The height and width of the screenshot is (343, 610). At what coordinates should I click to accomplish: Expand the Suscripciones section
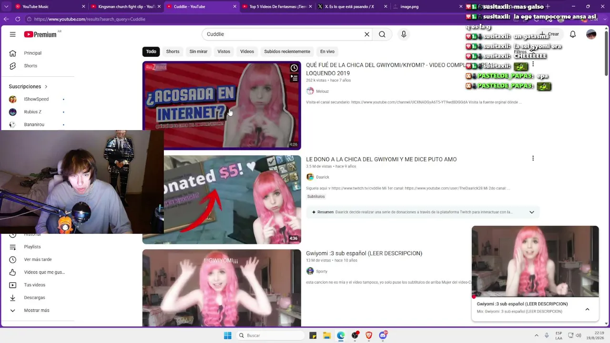[28, 86]
